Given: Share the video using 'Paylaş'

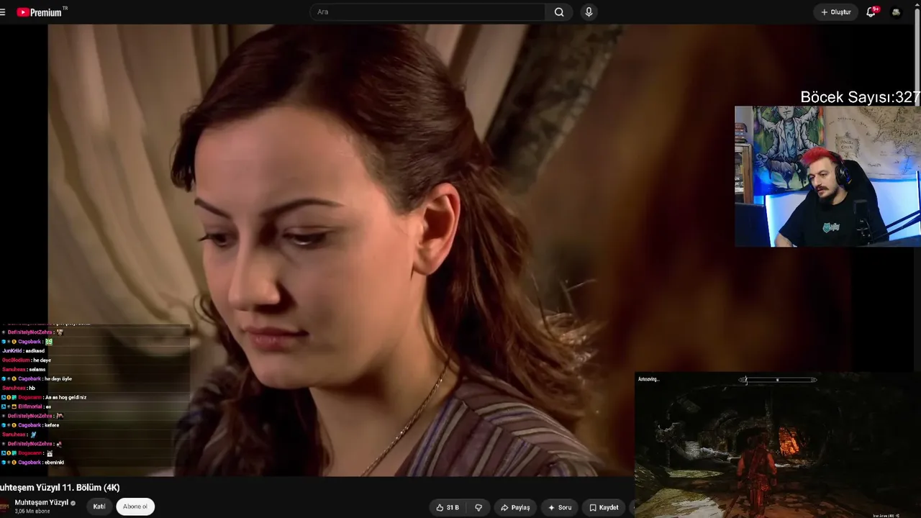Looking at the screenshot, I should point(515,507).
